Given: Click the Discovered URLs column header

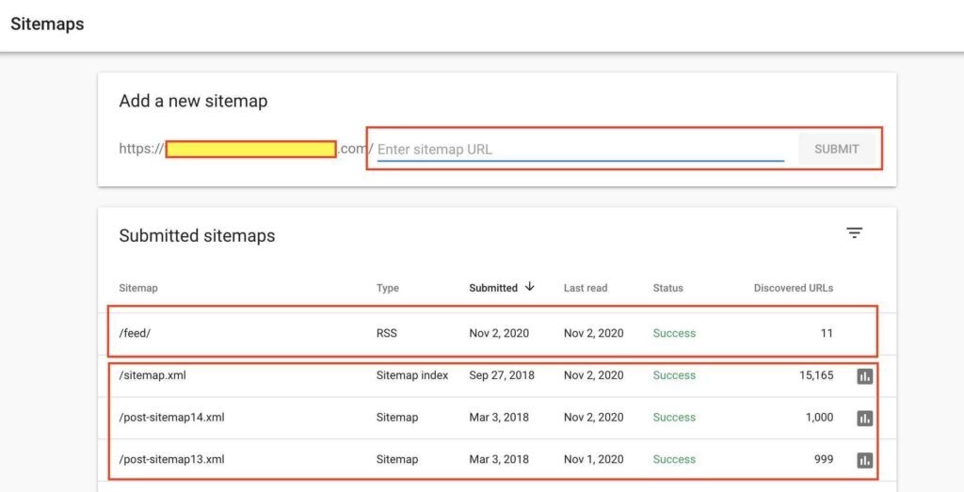Looking at the screenshot, I should pyautogui.click(x=794, y=288).
